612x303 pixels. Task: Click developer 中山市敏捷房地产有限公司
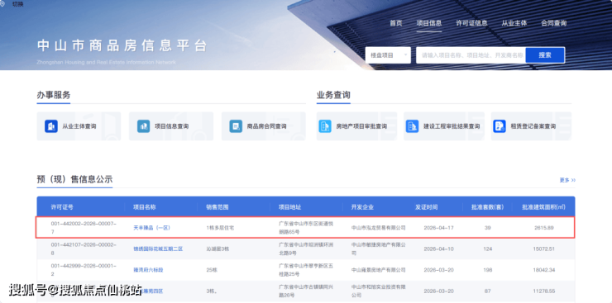click(x=379, y=249)
